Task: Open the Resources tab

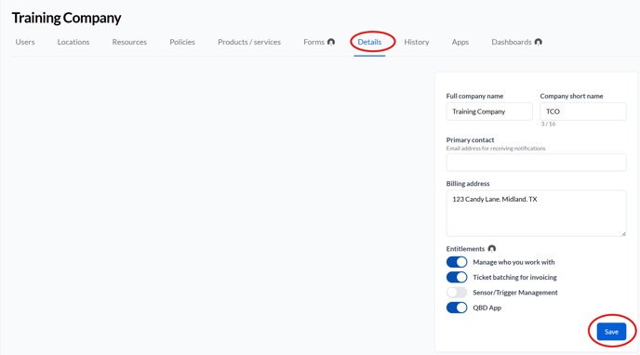Action: [129, 42]
